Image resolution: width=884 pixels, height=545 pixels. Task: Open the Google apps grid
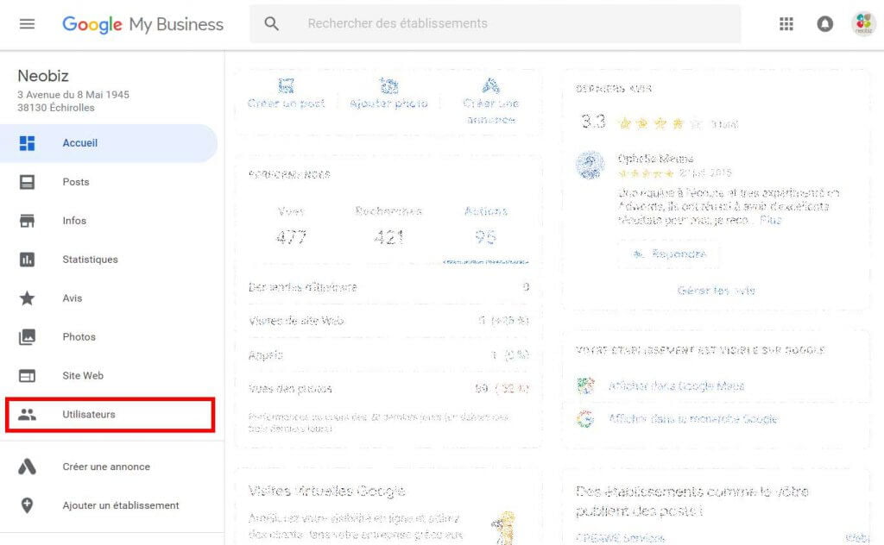786,23
